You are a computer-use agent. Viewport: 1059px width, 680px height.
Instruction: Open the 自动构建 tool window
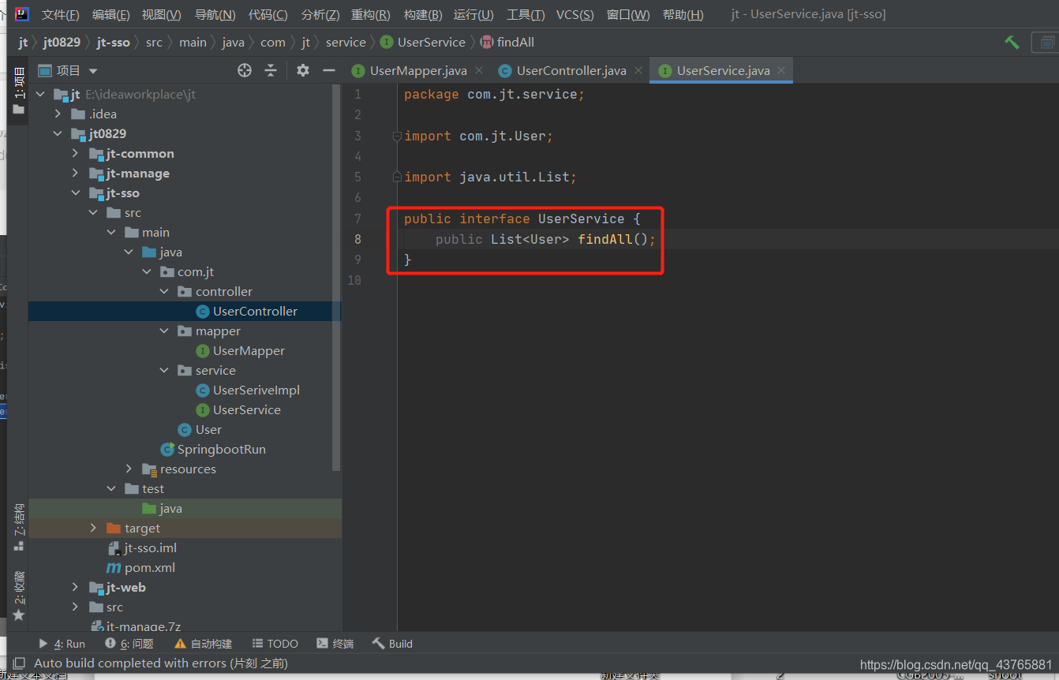click(x=203, y=644)
